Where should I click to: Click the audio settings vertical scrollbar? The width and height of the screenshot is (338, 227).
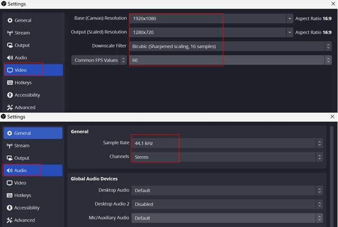point(332,176)
